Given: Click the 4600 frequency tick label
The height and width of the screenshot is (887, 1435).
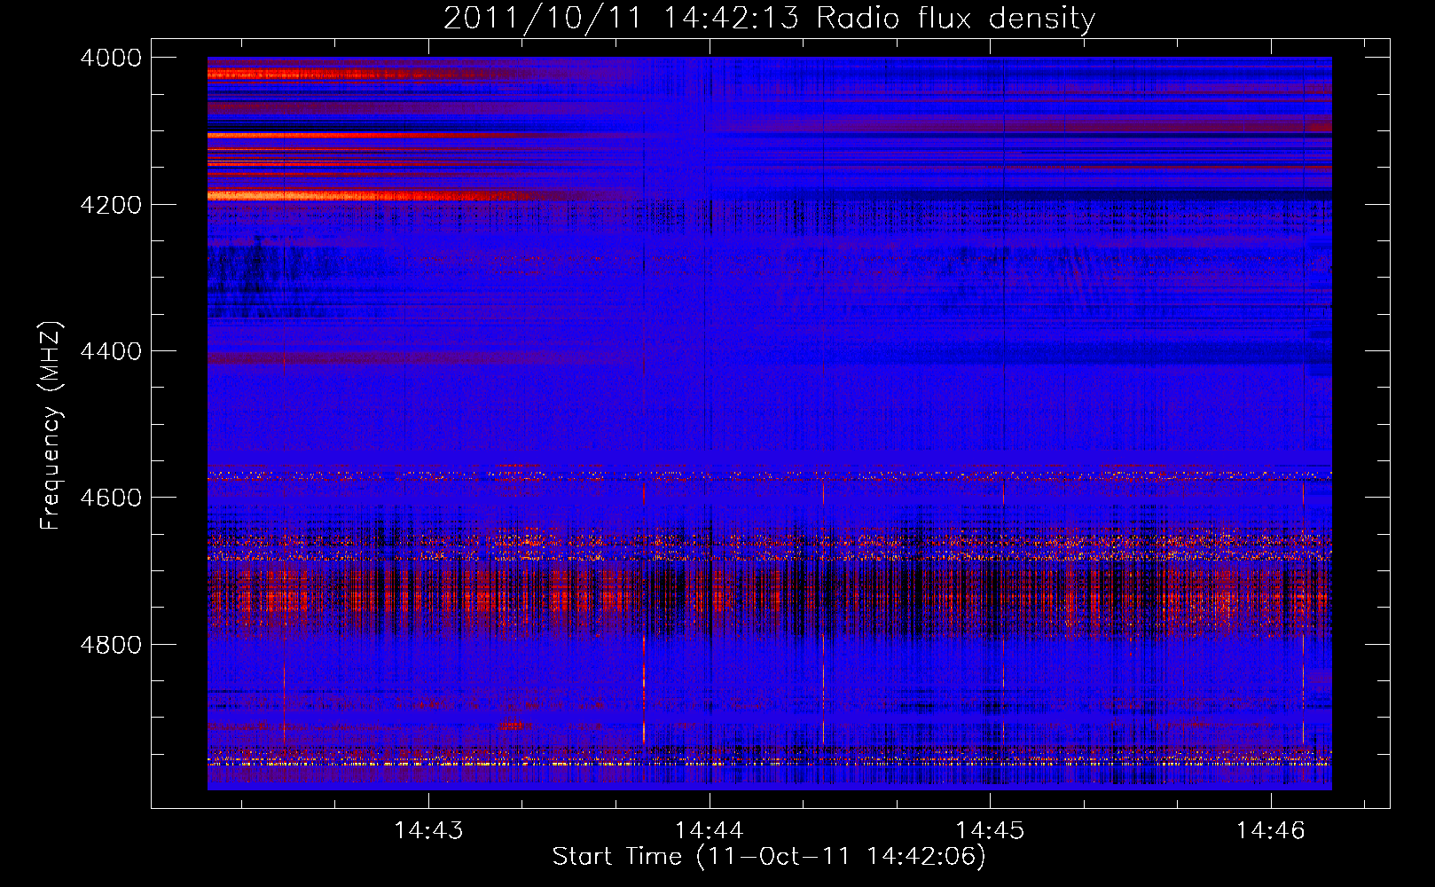Looking at the screenshot, I should 111,498.
